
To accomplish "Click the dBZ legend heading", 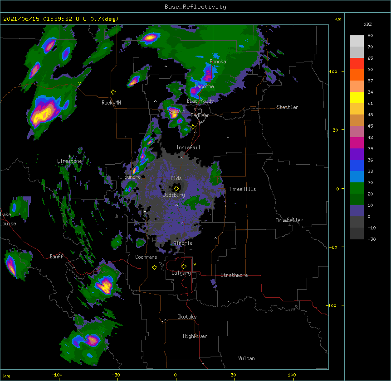I will 367,24.
